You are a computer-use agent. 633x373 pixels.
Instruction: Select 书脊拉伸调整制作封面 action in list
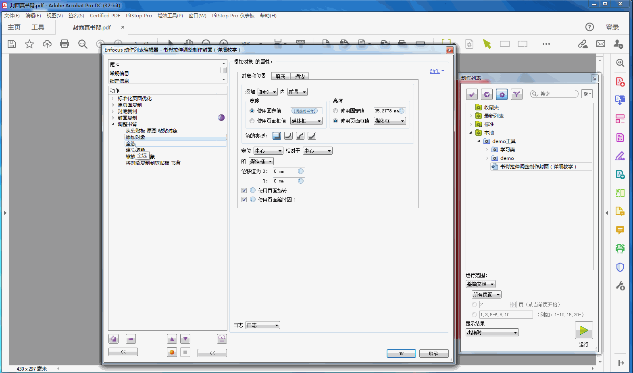538,166
